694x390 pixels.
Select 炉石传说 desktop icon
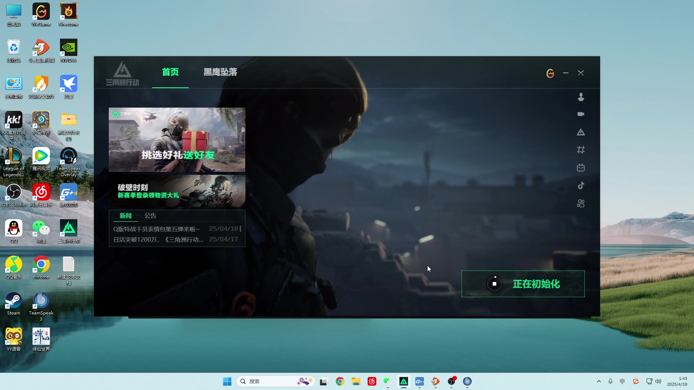pyautogui.click(x=41, y=123)
